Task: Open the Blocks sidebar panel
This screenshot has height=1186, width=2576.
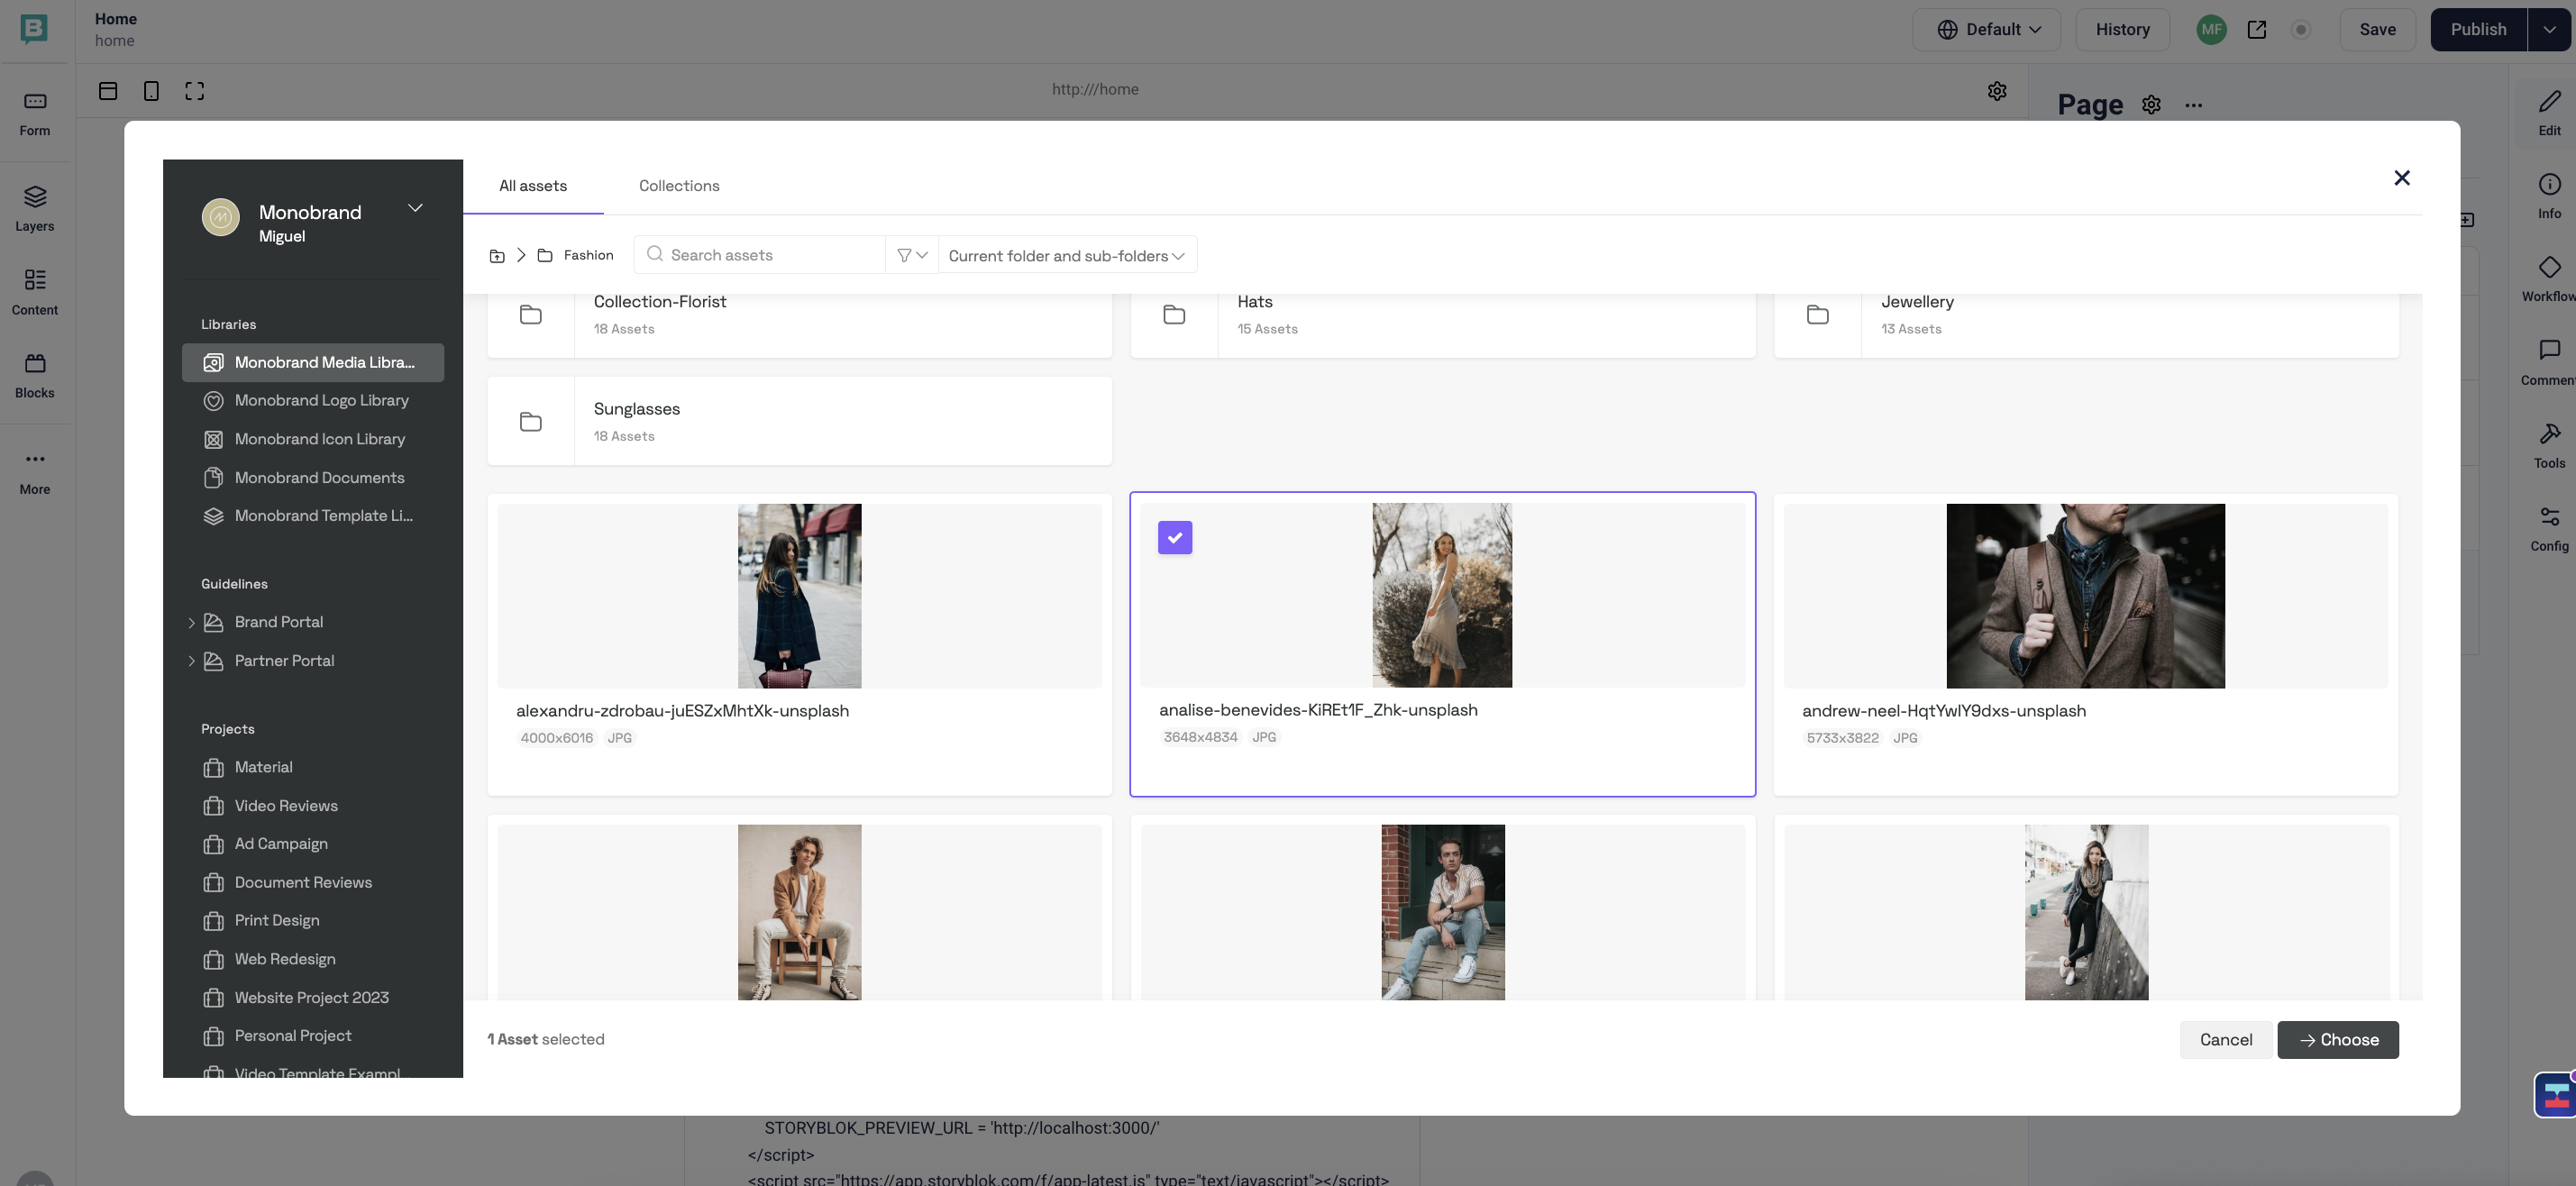Action: point(35,375)
